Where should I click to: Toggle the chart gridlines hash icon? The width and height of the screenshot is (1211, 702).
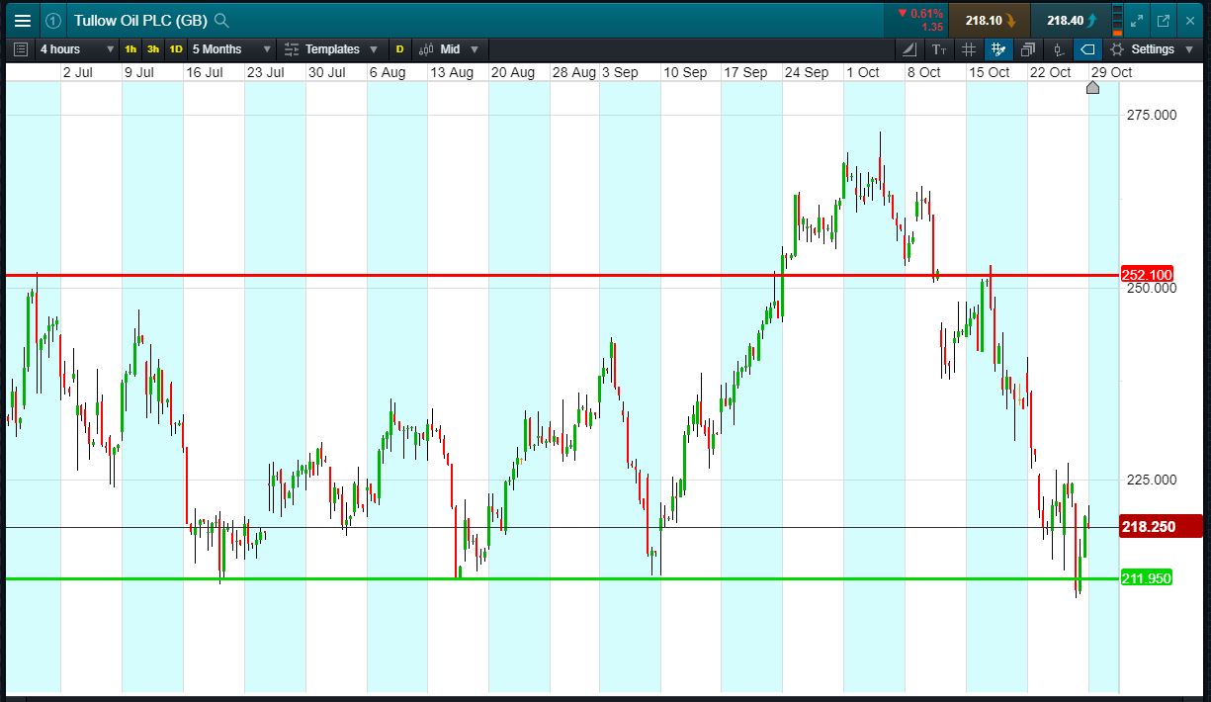(x=969, y=48)
